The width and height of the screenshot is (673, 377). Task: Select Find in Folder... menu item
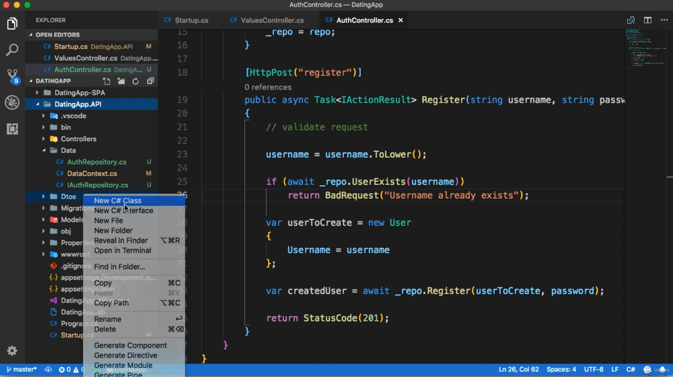click(134, 267)
